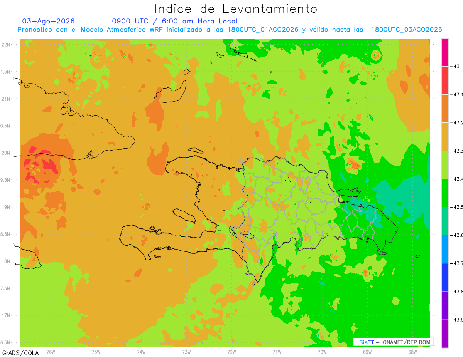This screenshot has width=463, height=357.
Task: Select the date text "03-Ago-2026"
Action: 48,21
